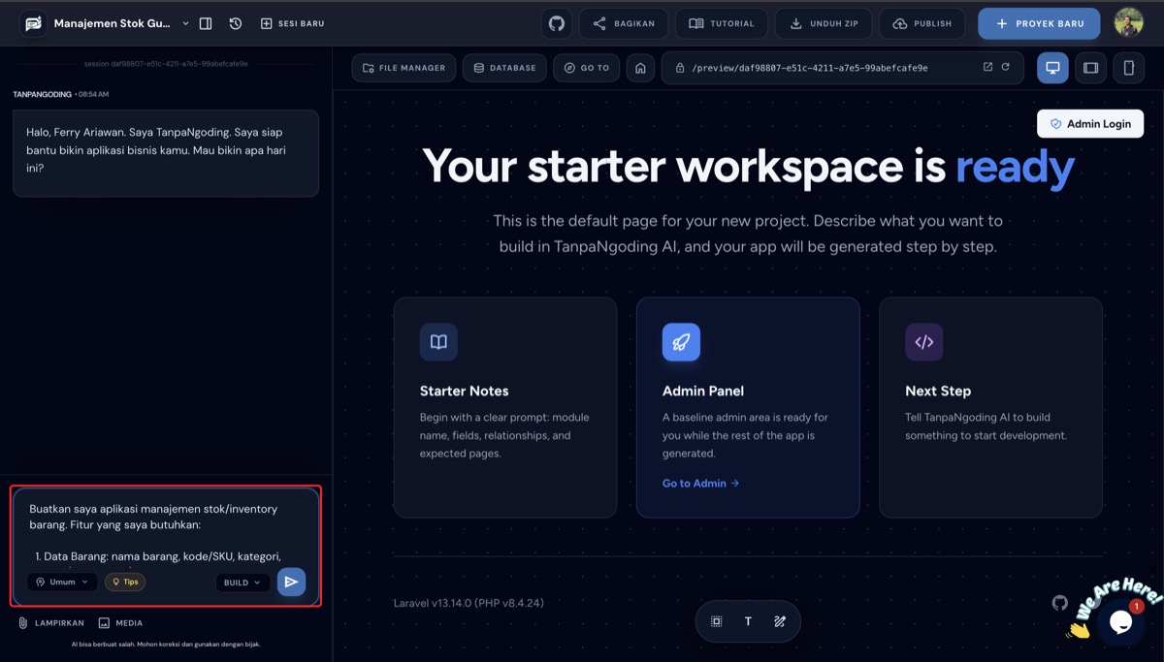Open preview in new tab icon
The height and width of the screenshot is (662, 1164).
(987, 67)
